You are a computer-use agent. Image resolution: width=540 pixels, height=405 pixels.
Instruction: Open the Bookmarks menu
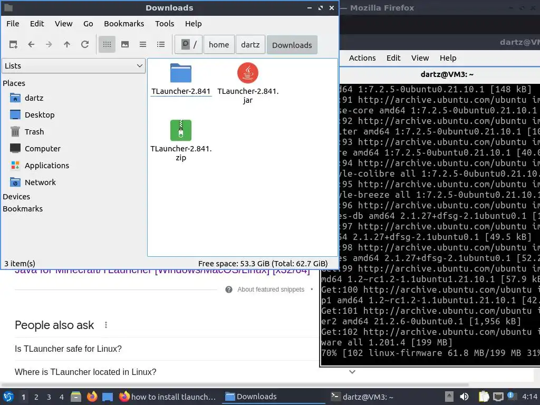click(124, 24)
